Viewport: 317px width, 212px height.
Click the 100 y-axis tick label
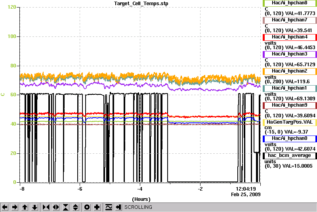[x=12, y=36]
